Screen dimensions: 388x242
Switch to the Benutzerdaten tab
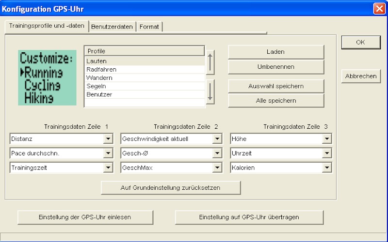tap(112, 27)
